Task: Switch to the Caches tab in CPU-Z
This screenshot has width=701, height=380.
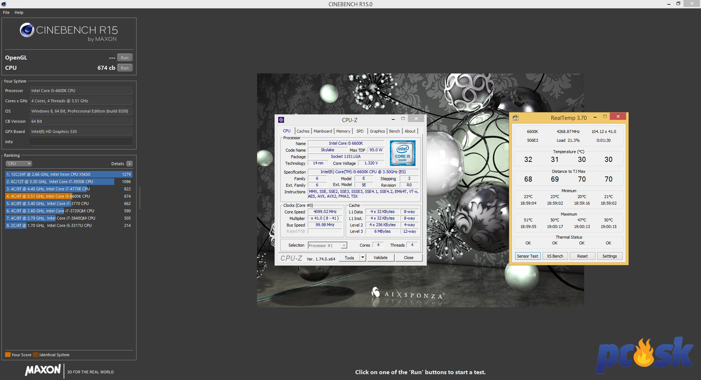Action: (x=303, y=131)
